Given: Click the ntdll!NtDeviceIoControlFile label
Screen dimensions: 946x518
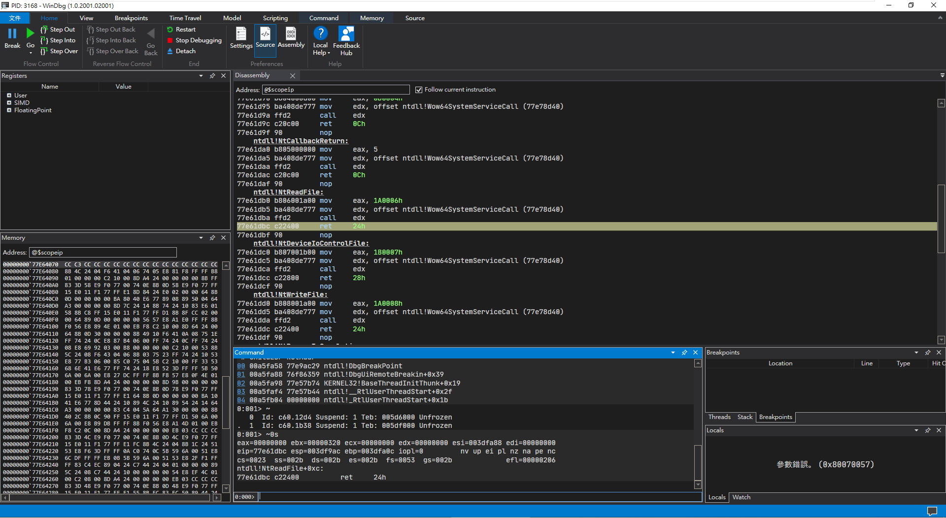Looking at the screenshot, I should point(311,244).
